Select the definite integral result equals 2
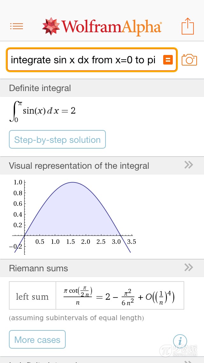This screenshot has width=204, height=363. tap(43, 111)
